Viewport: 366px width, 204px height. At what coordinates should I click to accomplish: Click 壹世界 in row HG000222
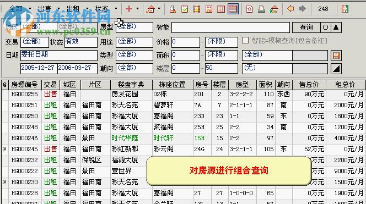121,171
